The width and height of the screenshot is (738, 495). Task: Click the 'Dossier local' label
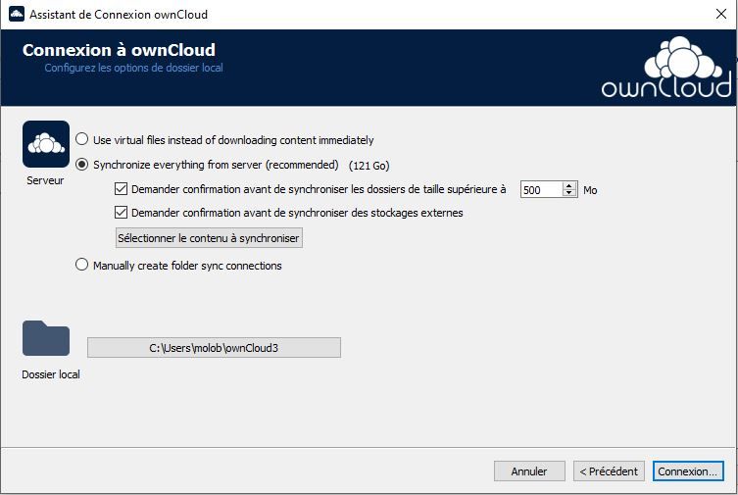tap(51, 374)
